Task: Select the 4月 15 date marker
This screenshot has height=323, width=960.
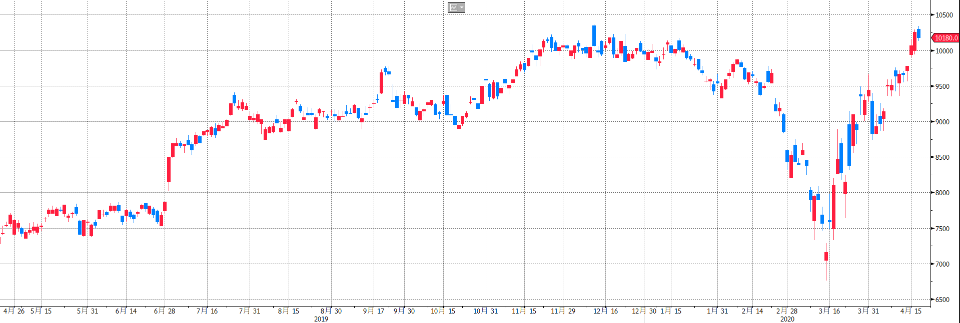Action: (x=910, y=311)
